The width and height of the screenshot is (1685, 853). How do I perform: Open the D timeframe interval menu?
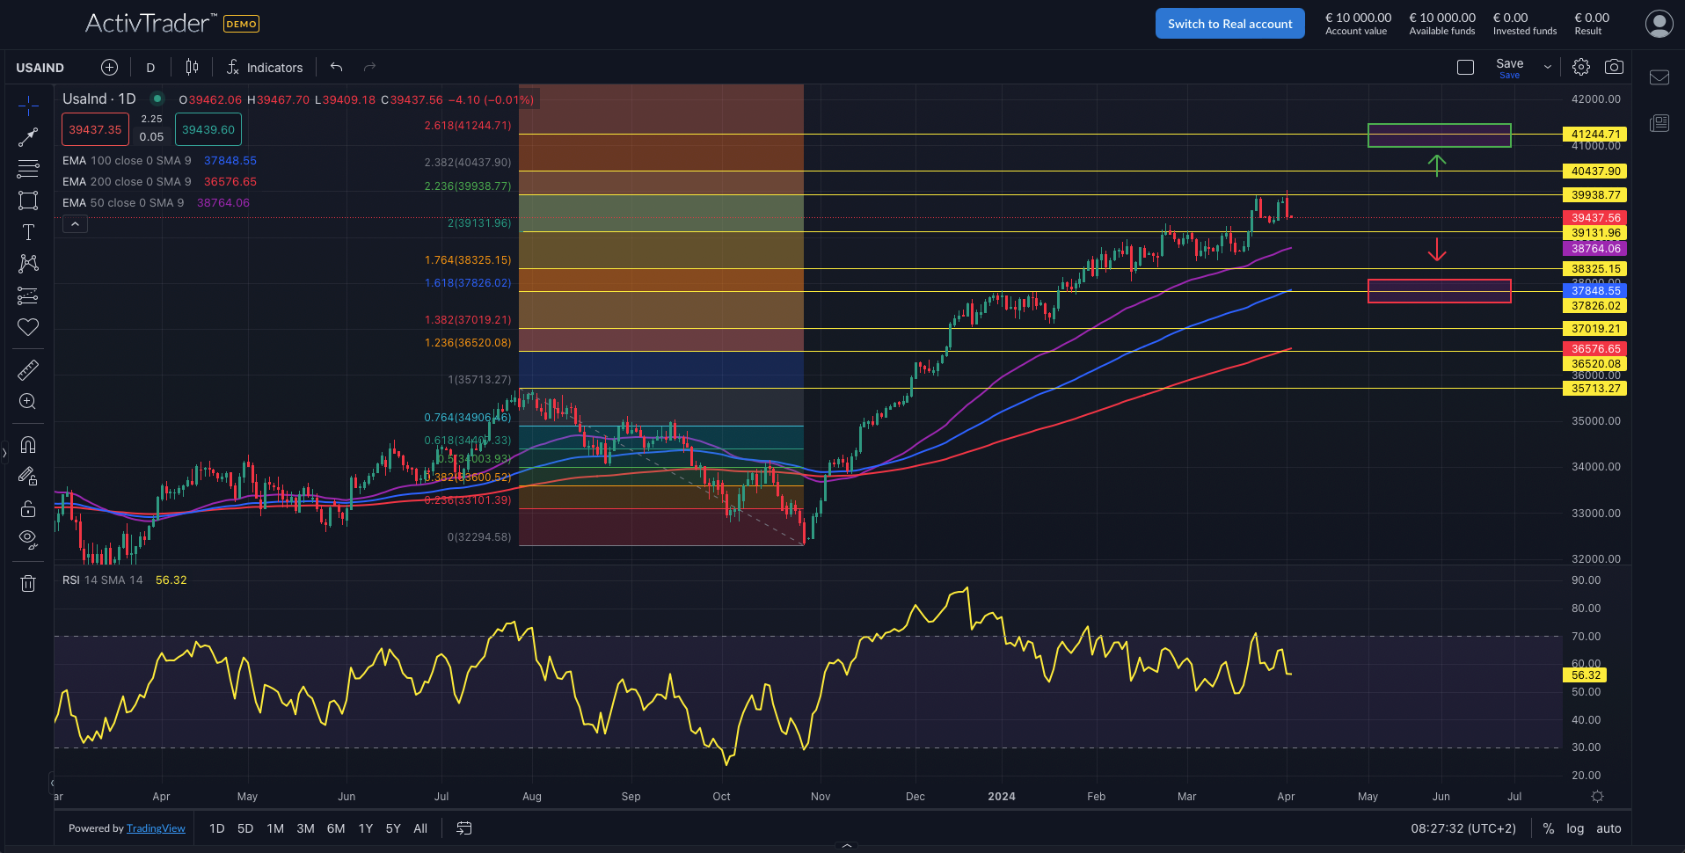coord(150,66)
